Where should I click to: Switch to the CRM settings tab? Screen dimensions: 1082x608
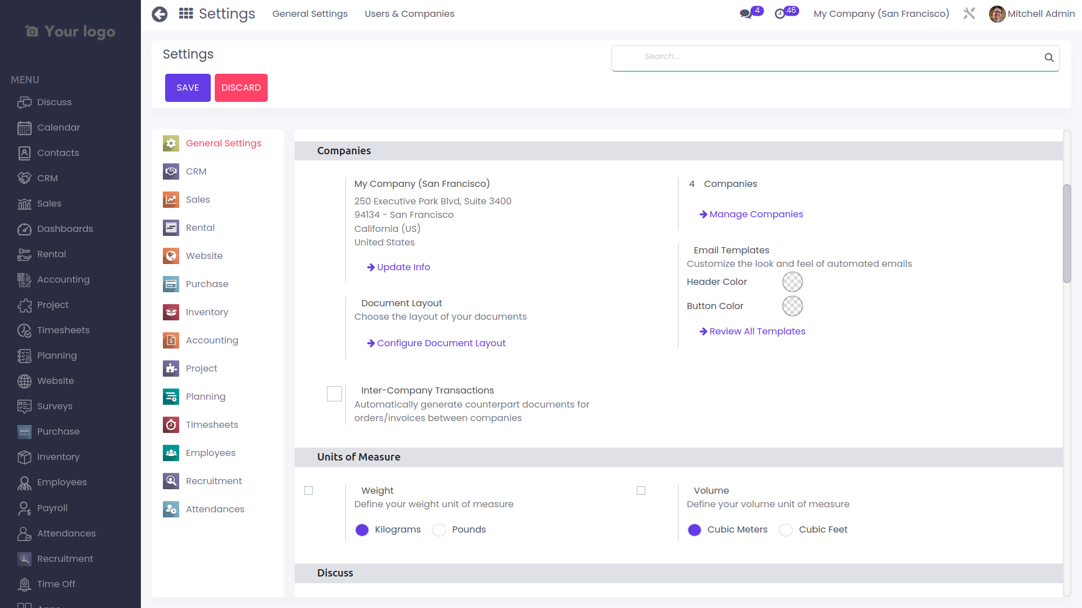click(x=196, y=171)
